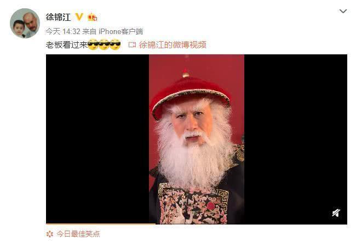Click the last sunglasses emoji
The height and width of the screenshot is (241, 356).
pyautogui.click(x=115, y=44)
